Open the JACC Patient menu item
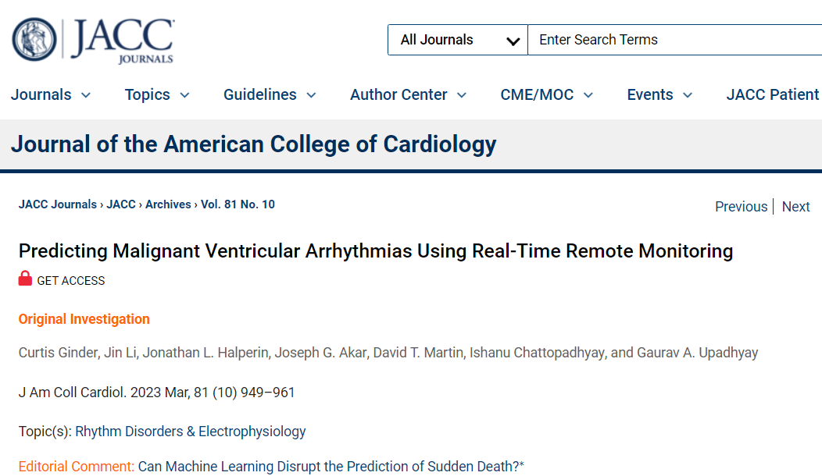 [x=772, y=94]
